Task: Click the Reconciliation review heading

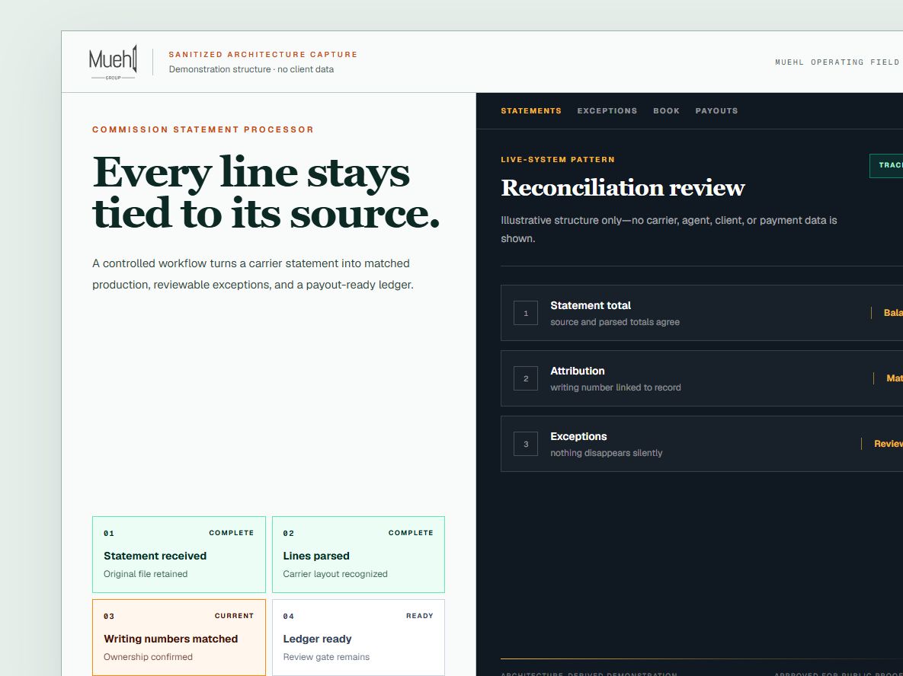Action: coord(623,188)
